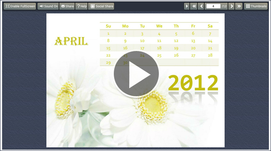
Task: Go to the next page
Action: click(231, 6)
